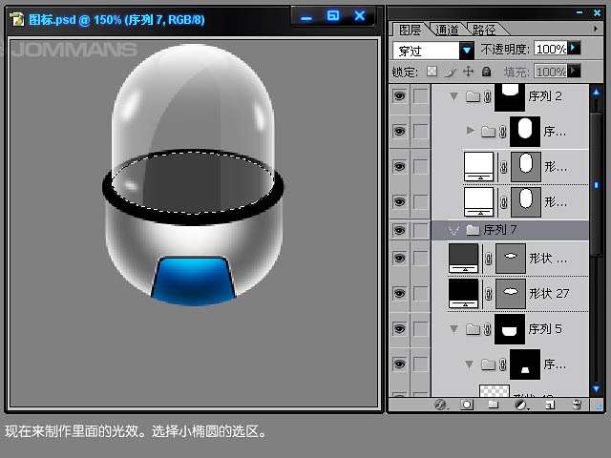
Task: Toggle the link box next to 形状 27 eye
Action: (x=420, y=294)
